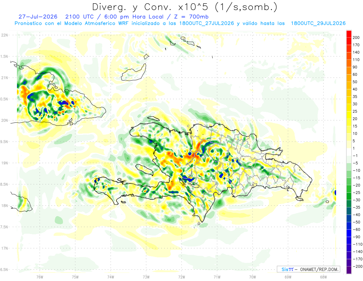Click the "73W" longitude label
Viewport: 363px width, 281px height.
click(x=146, y=277)
